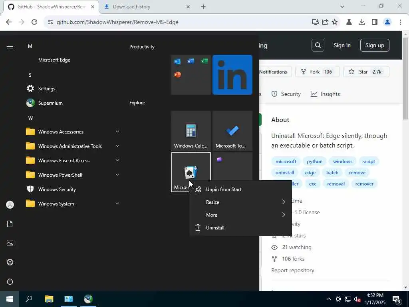Click the muted volume tray icon

(x=357, y=299)
